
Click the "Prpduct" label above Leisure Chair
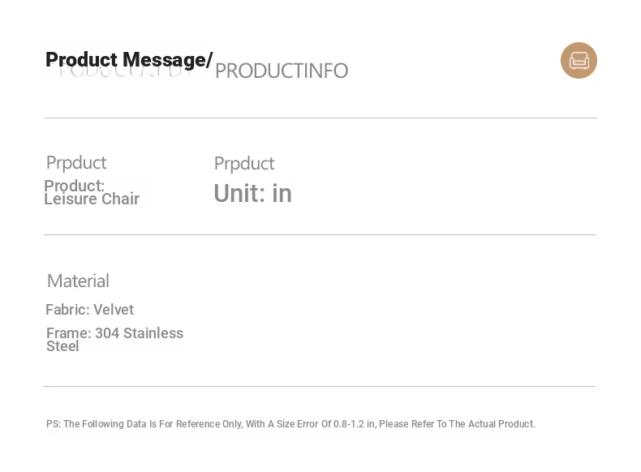pyautogui.click(x=76, y=162)
